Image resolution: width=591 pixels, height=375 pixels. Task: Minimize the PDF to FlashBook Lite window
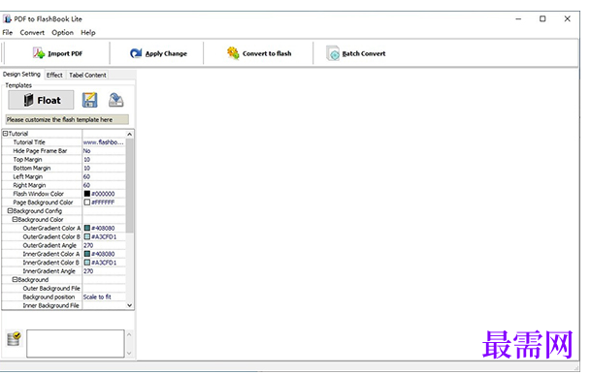tap(518, 18)
